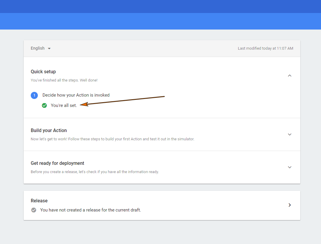
Task: Click the You're all set text
Action: coord(64,105)
